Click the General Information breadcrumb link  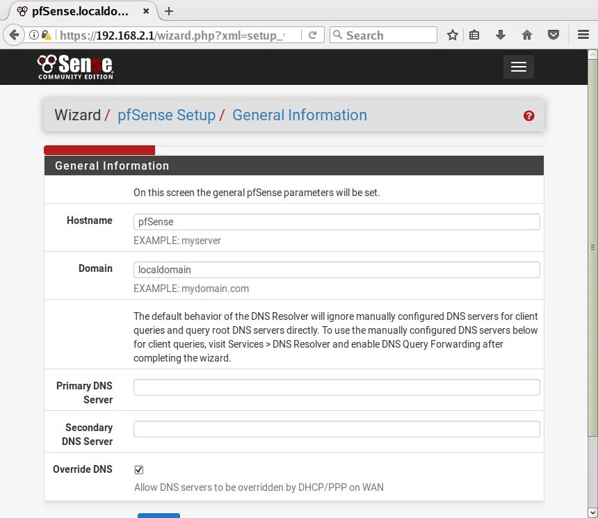pyautogui.click(x=300, y=115)
